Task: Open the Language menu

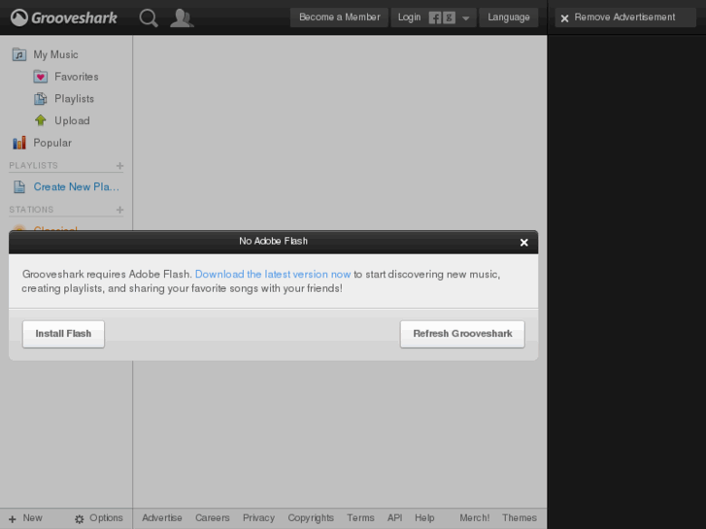Action: click(509, 17)
